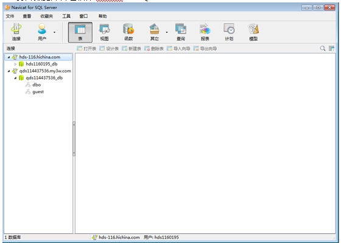
Task: Open the 函数 (Function) toolbar icon
Action: point(128,32)
